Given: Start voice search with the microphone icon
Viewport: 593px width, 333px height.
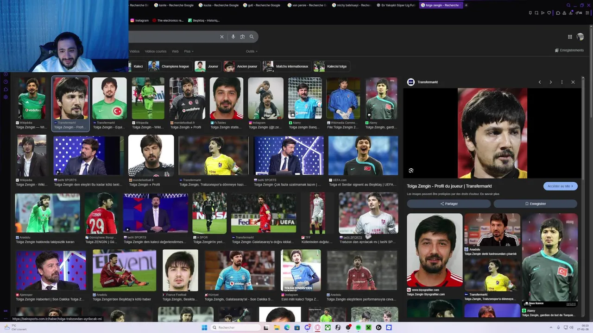Looking at the screenshot, I should pos(233,37).
